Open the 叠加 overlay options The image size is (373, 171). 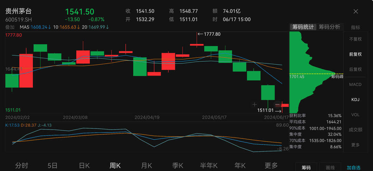point(10,27)
